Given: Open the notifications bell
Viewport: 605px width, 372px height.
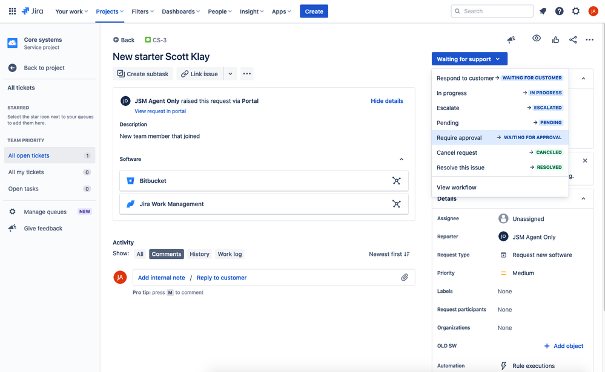Looking at the screenshot, I should click(x=543, y=11).
